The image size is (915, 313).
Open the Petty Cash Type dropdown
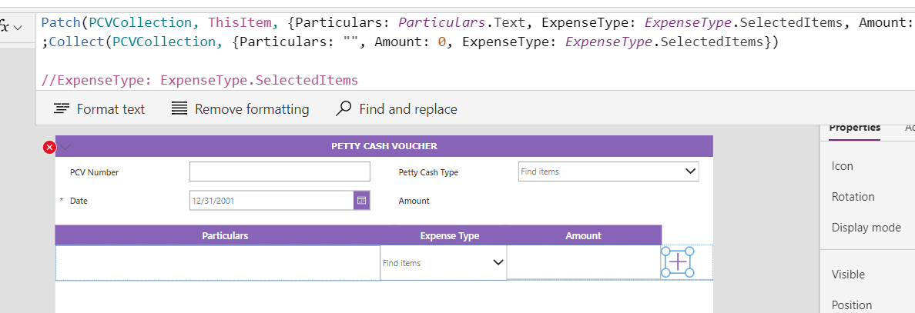click(x=690, y=171)
